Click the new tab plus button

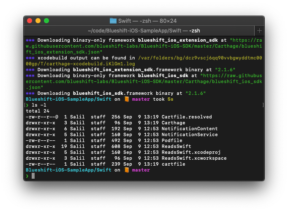(x=259, y=31)
